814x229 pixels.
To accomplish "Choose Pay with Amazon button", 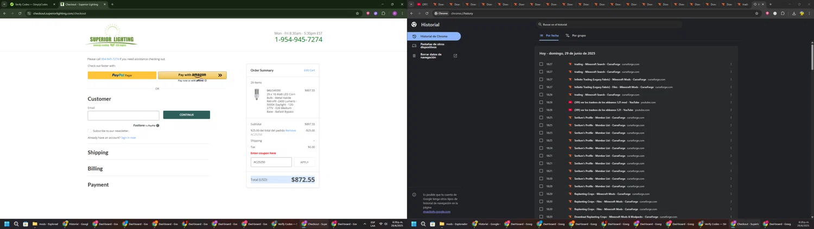I will [192, 75].
